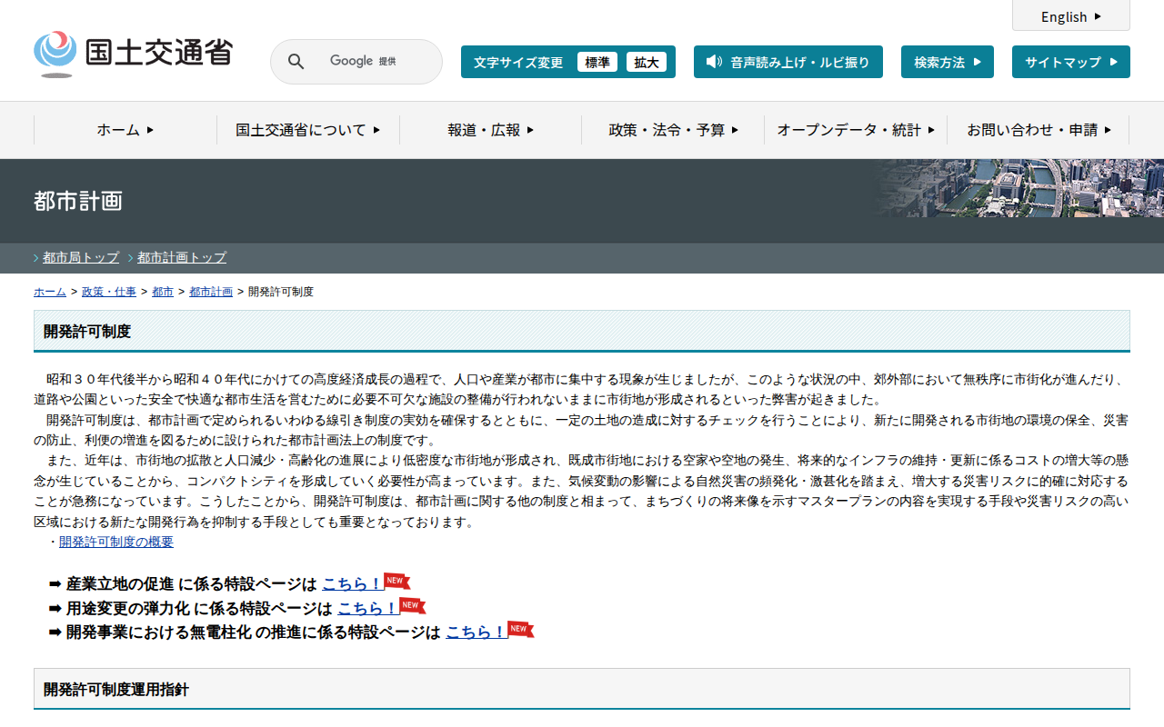Open the 開発許可制度の概要 link
The height and width of the screenshot is (727, 1164).
115,542
